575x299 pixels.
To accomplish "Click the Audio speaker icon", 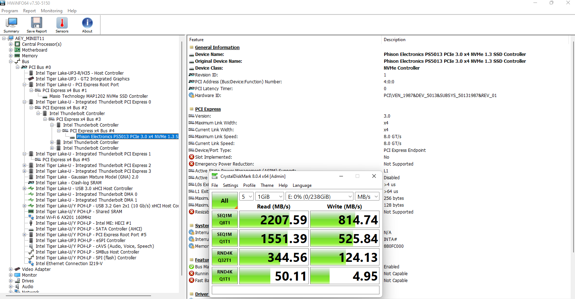I will (17, 287).
